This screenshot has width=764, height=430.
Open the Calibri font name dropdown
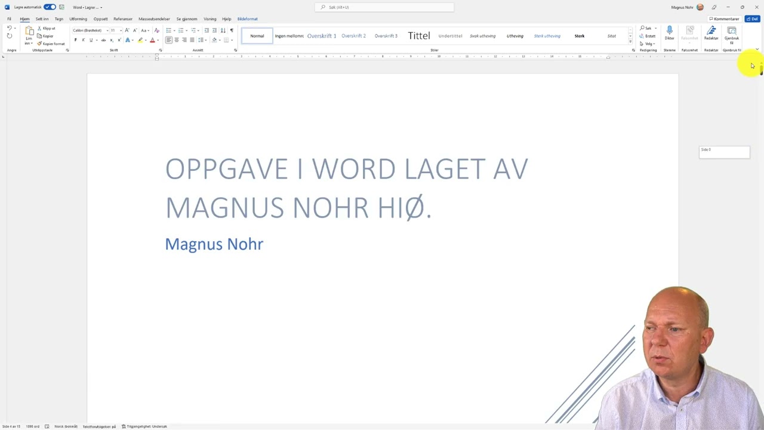107,30
